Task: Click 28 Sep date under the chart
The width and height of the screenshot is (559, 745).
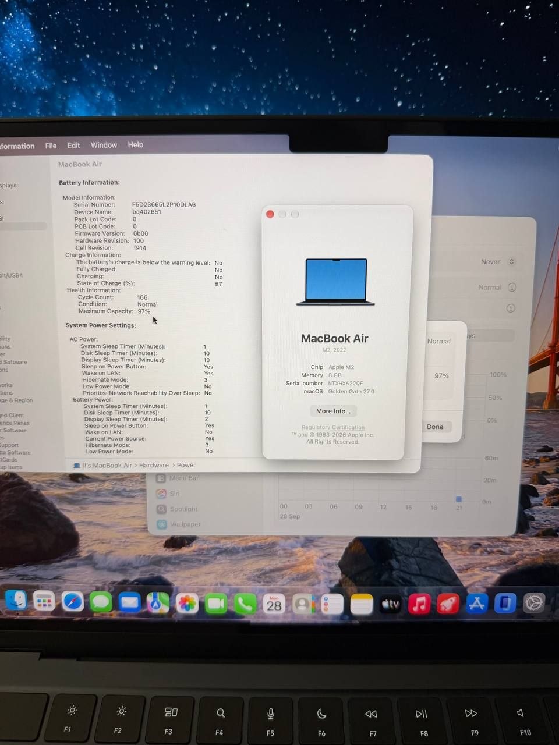Action: tap(289, 516)
